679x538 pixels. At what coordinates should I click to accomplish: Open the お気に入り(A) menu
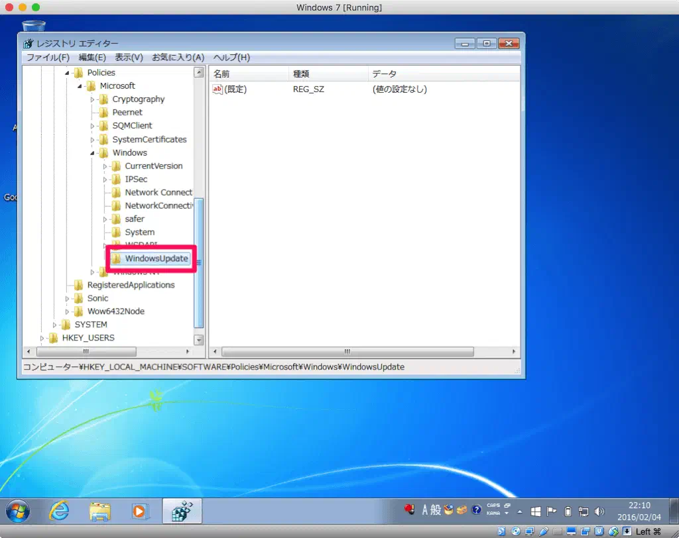click(x=178, y=58)
